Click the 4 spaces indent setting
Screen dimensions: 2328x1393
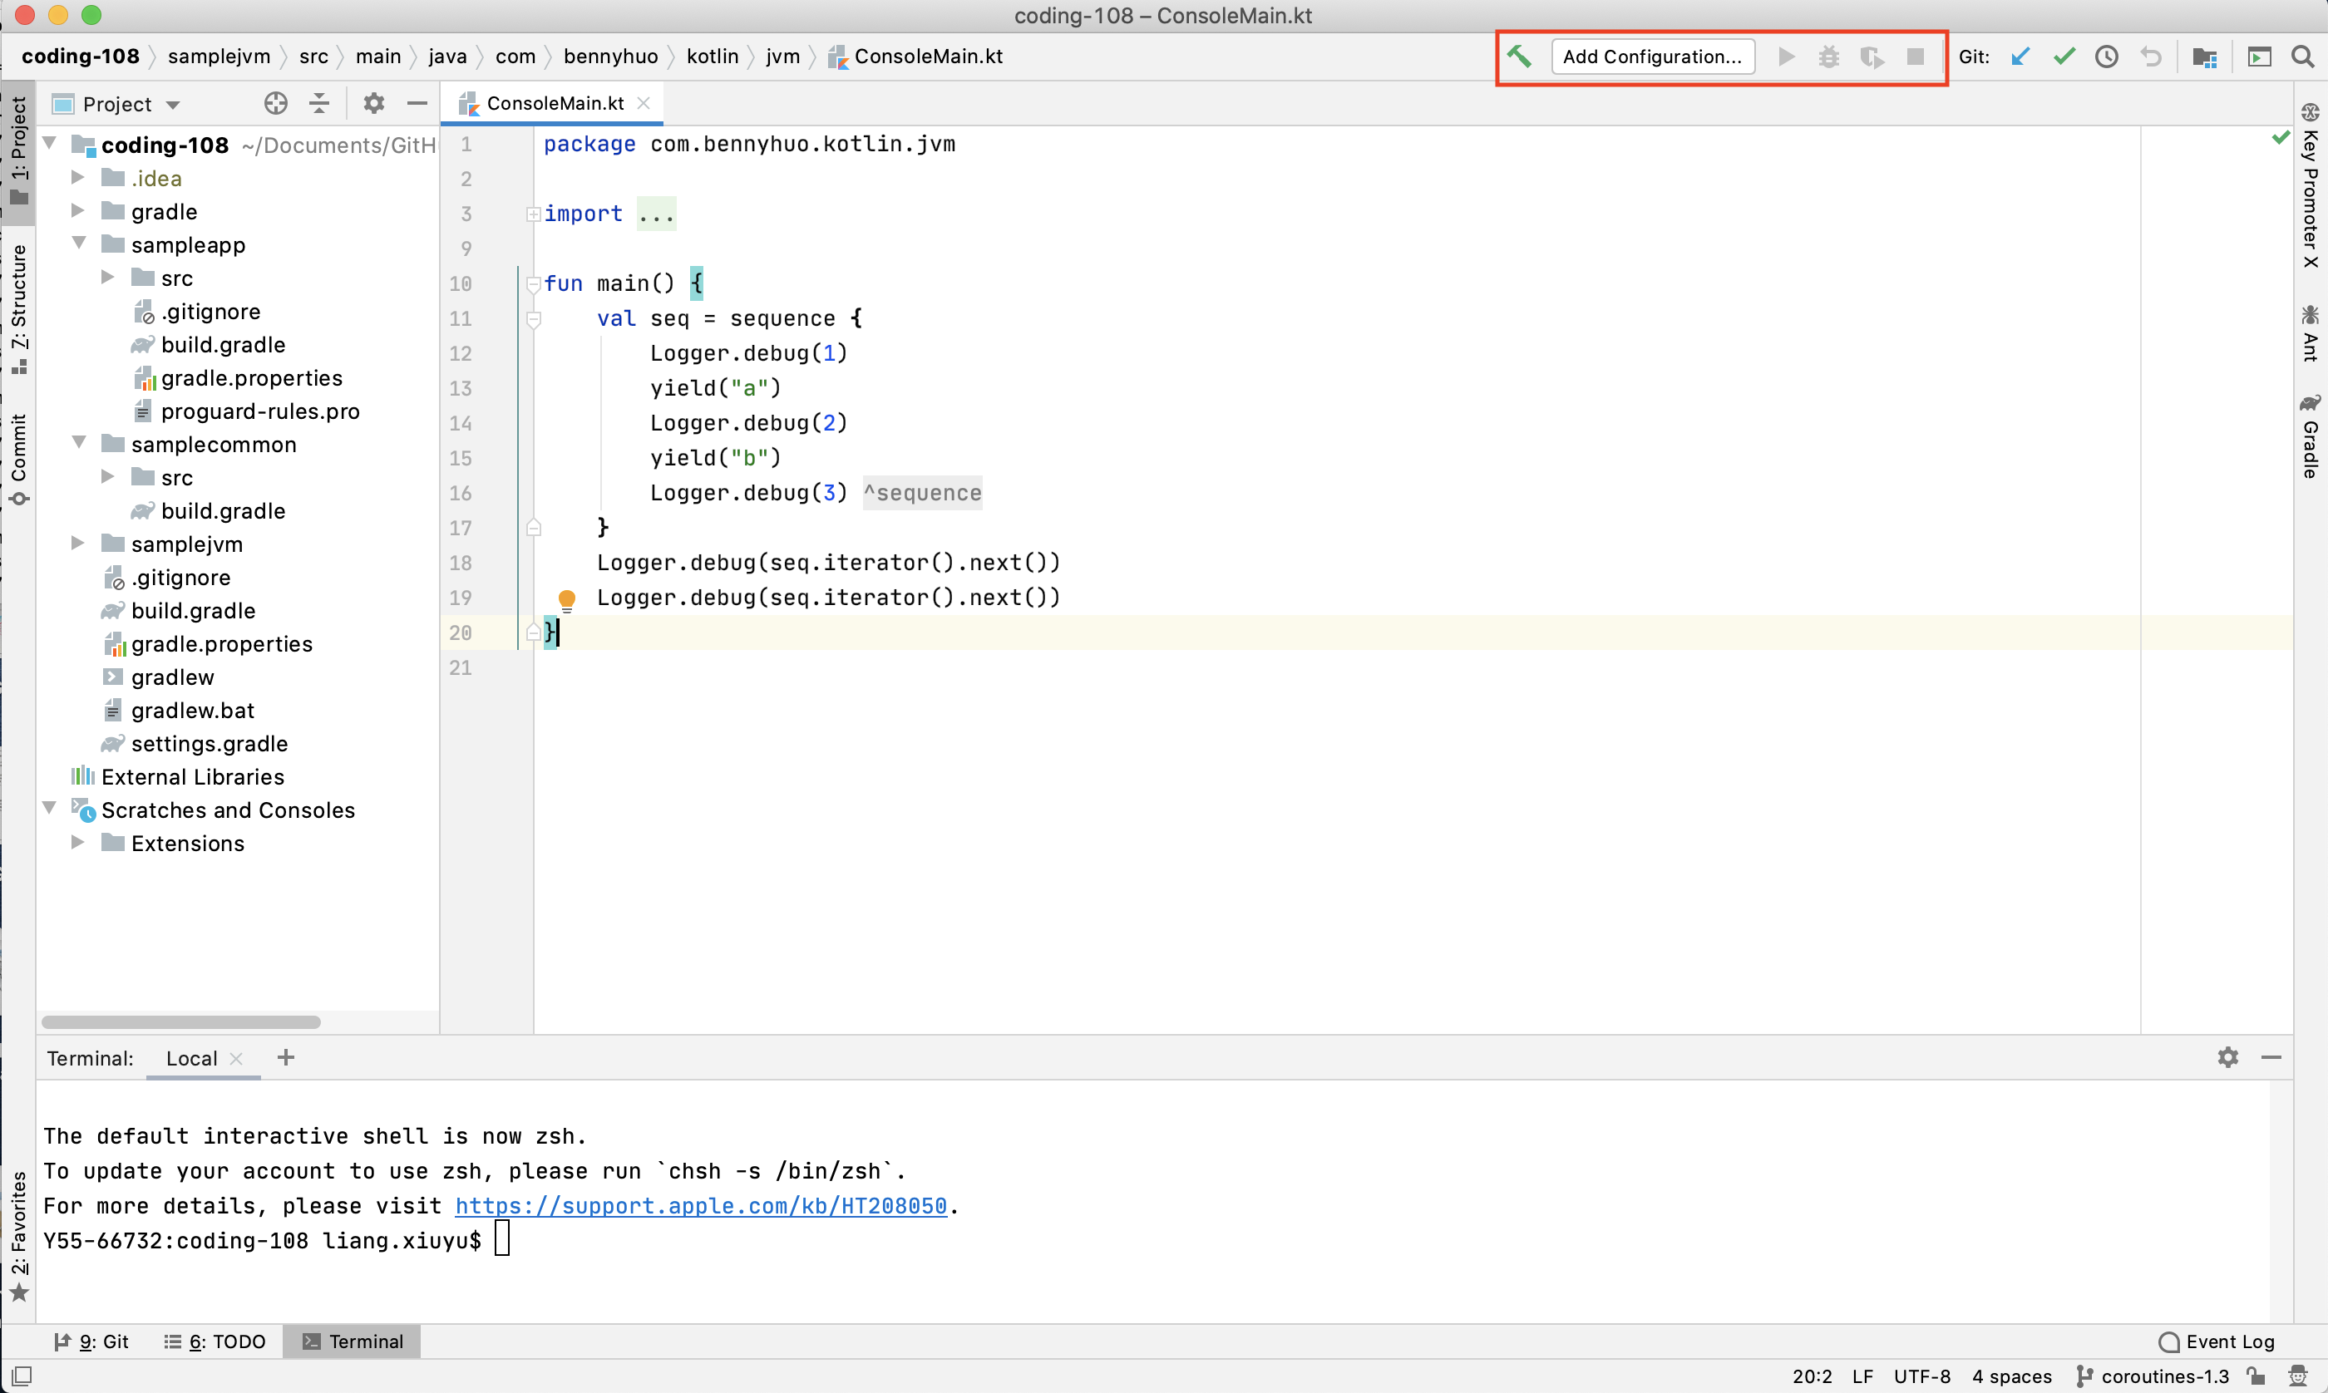point(2012,1376)
